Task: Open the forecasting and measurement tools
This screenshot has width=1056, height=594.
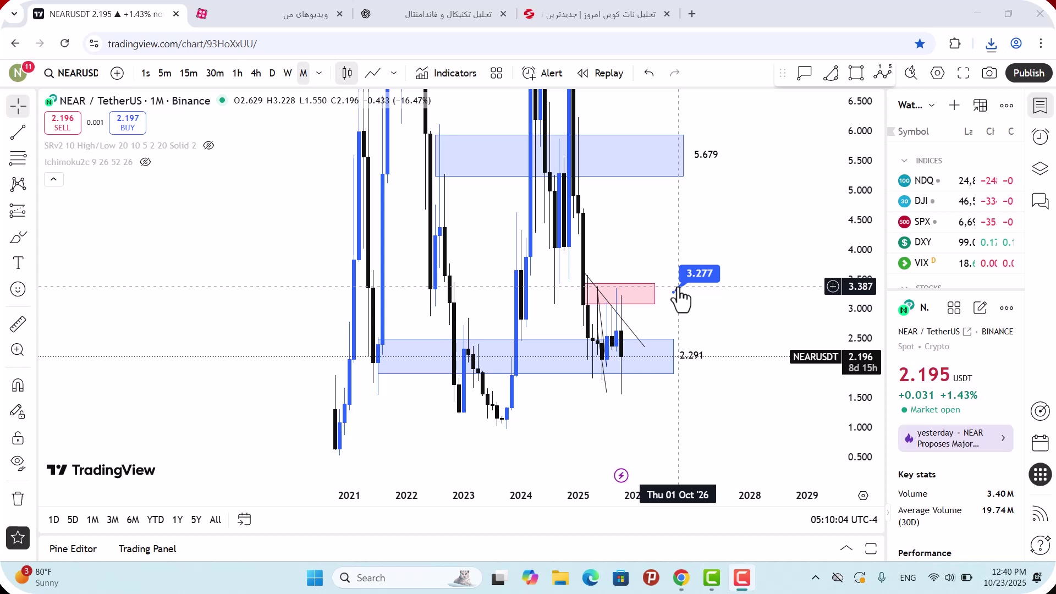Action: 18,211
